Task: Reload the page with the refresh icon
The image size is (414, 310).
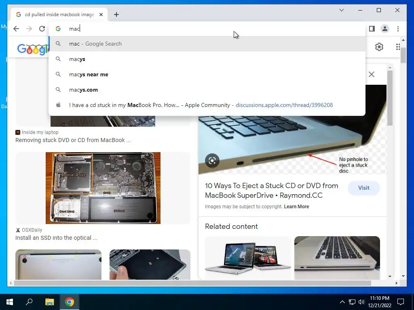Action: [42, 29]
